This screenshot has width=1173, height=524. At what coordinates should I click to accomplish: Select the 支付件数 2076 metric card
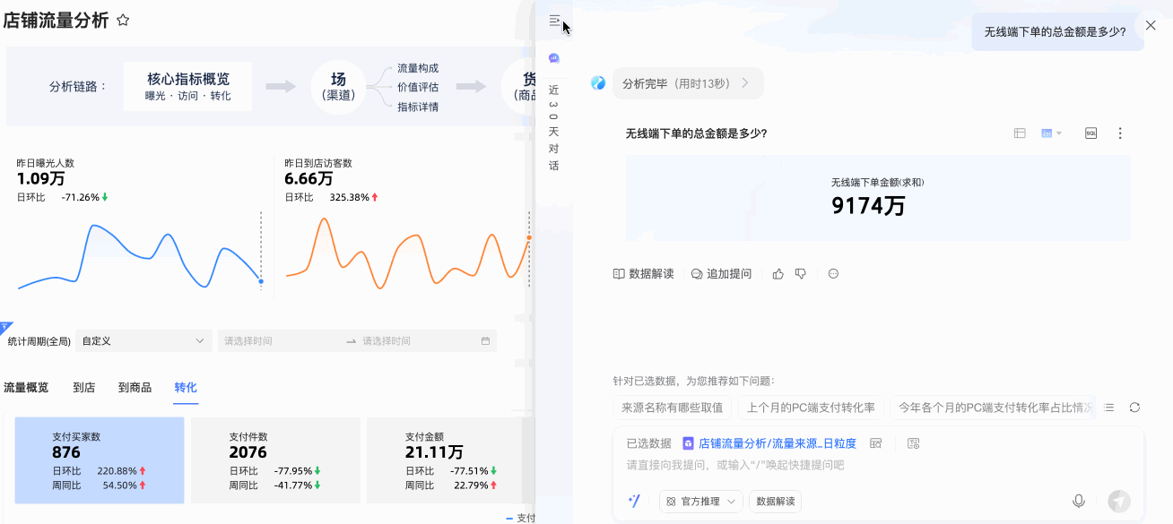click(275, 460)
